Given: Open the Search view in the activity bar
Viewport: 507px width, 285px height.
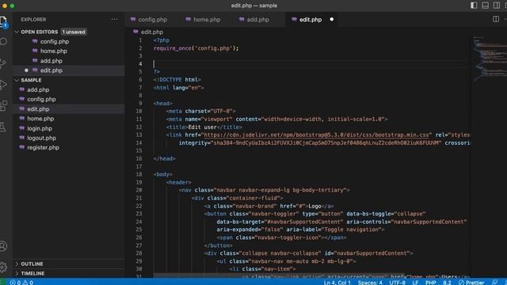Looking at the screenshot, I should coord(3,42).
